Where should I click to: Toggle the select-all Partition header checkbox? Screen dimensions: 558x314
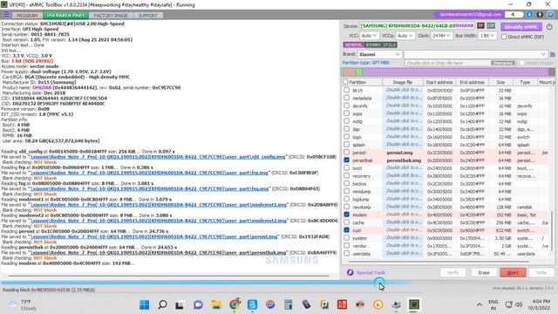pyautogui.click(x=345, y=82)
